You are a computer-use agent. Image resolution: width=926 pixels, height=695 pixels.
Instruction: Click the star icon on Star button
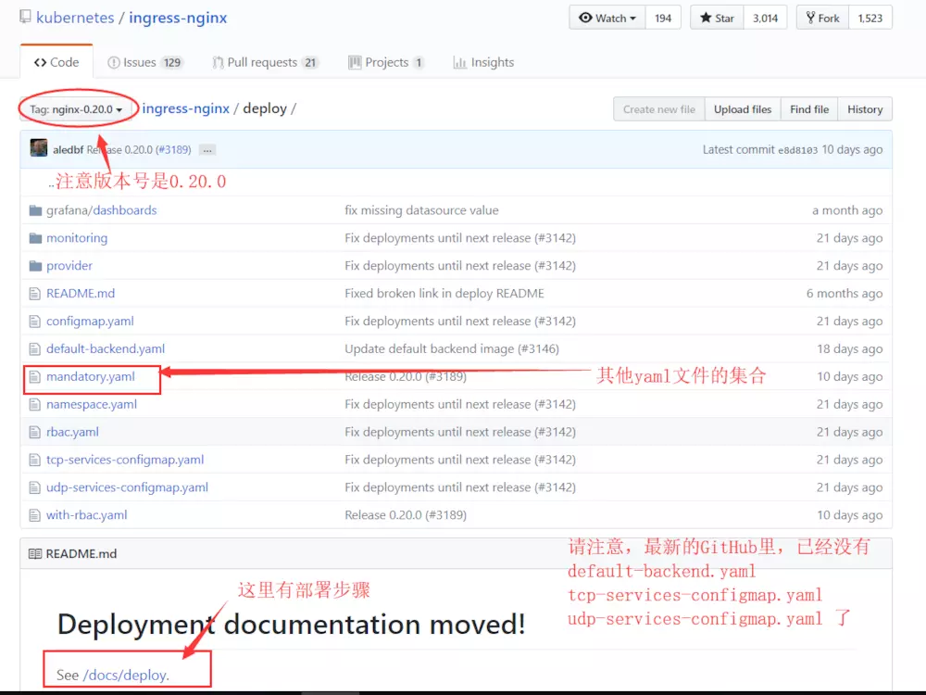pyautogui.click(x=706, y=18)
